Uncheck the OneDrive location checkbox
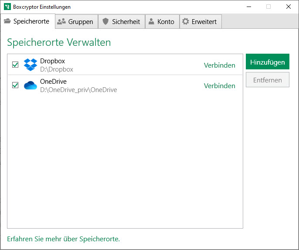299x250 pixels. [15, 85]
